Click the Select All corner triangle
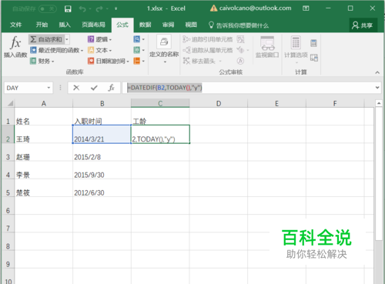 click(10, 103)
